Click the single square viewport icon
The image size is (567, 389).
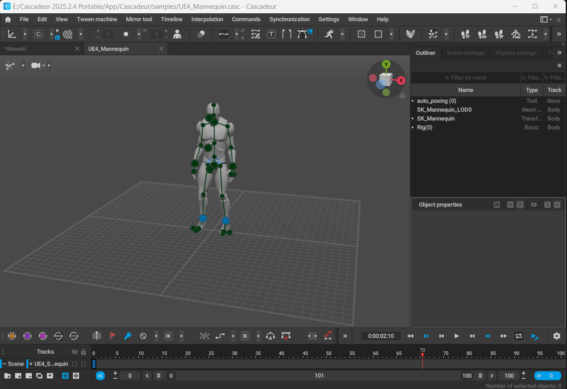[378, 34]
